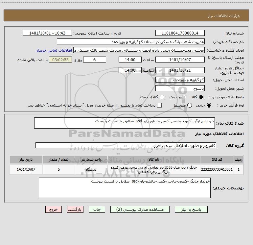Click the unit cell دستگاه
This screenshot has height=245, width=253.
91,169
